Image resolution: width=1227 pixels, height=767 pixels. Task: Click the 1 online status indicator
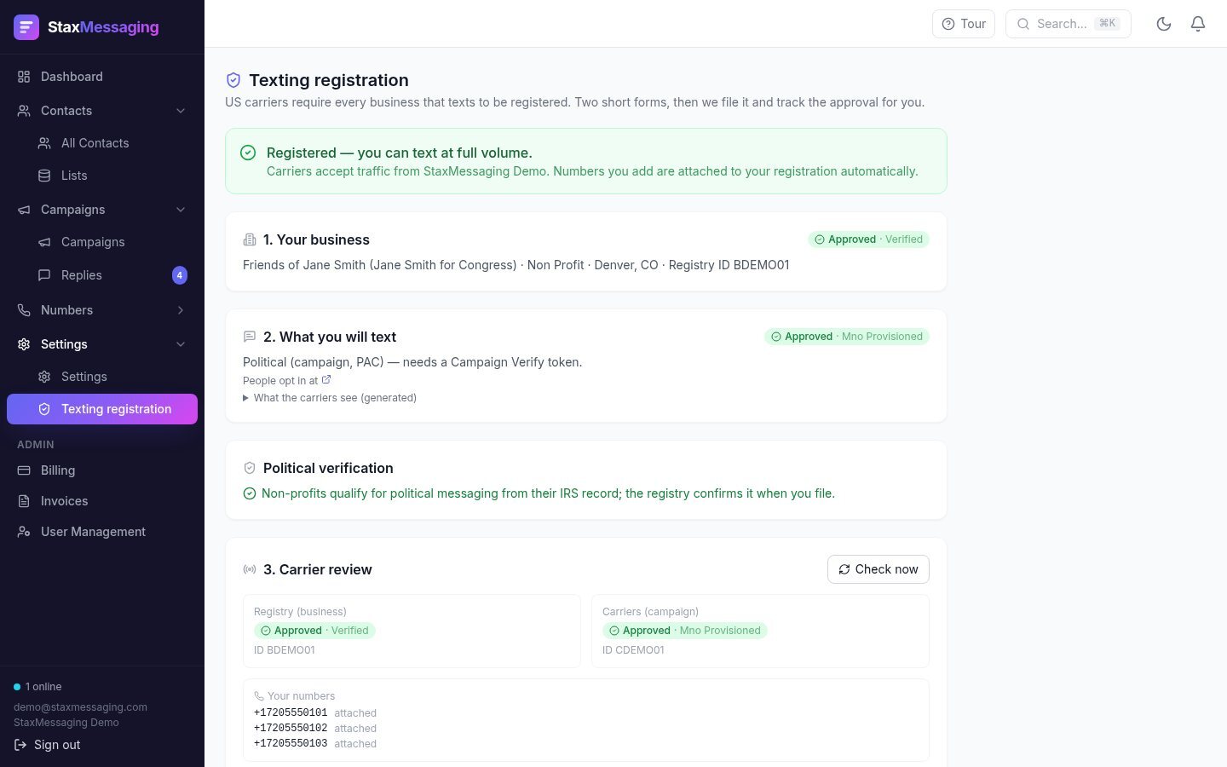point(37,687)
